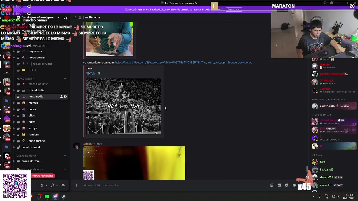Image resolution: width=358 pixels, height=201 pixels.
Task: Open the clips channel
Action: 41,116
